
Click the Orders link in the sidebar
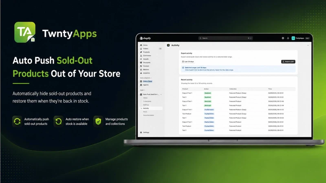click(146, 48)
